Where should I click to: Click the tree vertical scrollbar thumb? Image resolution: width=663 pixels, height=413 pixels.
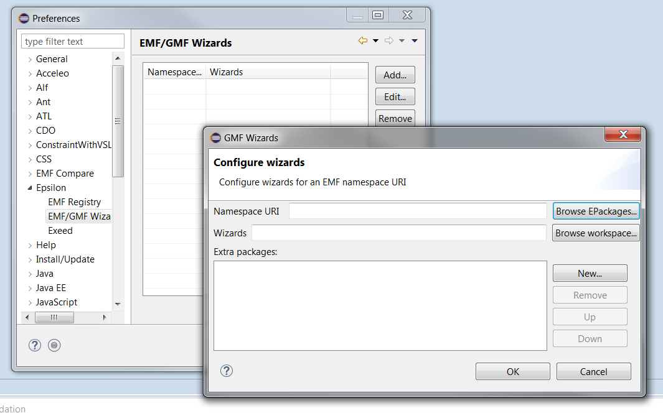pyautogui.click(x=118, y=121)
